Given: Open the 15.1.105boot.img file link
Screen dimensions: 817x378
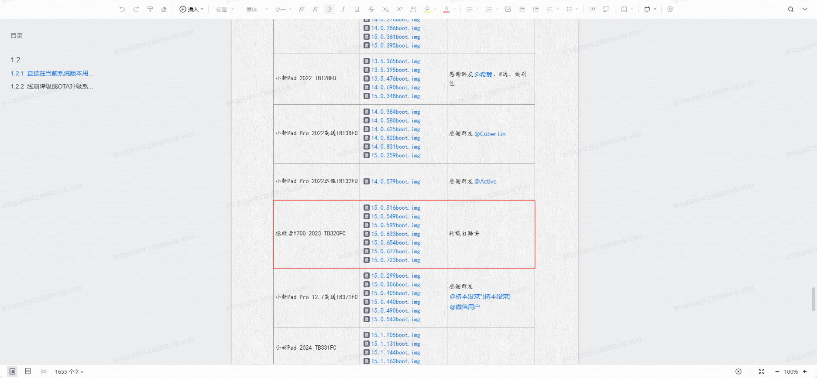Looking at the screenshot, I should 392,335.
